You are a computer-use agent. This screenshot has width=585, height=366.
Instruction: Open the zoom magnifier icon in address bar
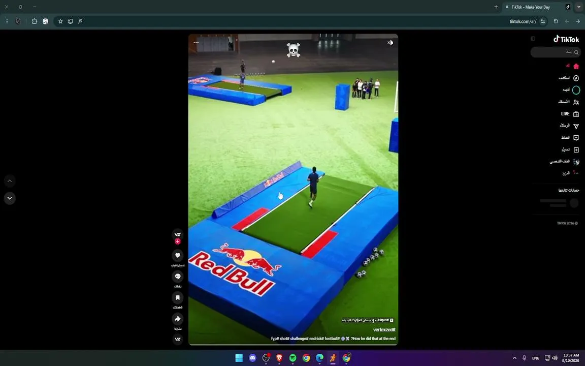click(80, 21)
